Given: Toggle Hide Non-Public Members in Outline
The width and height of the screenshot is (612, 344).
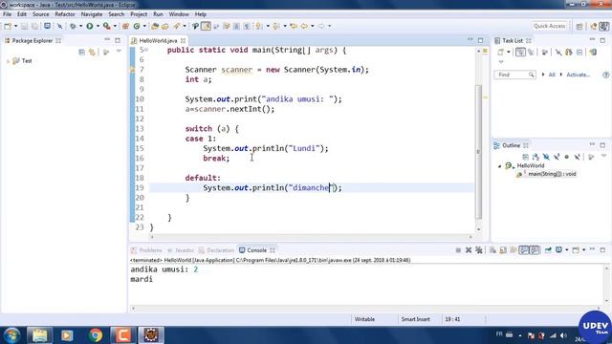Looking at the screenshot, I should tap(567, 157).
